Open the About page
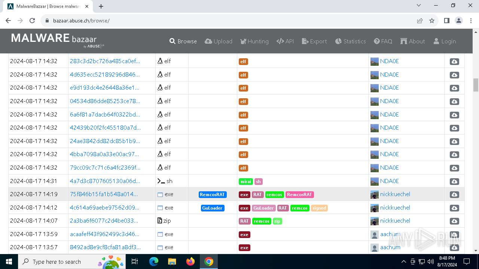The height and width of the screenshot is (269, 479). click(412, 41)
